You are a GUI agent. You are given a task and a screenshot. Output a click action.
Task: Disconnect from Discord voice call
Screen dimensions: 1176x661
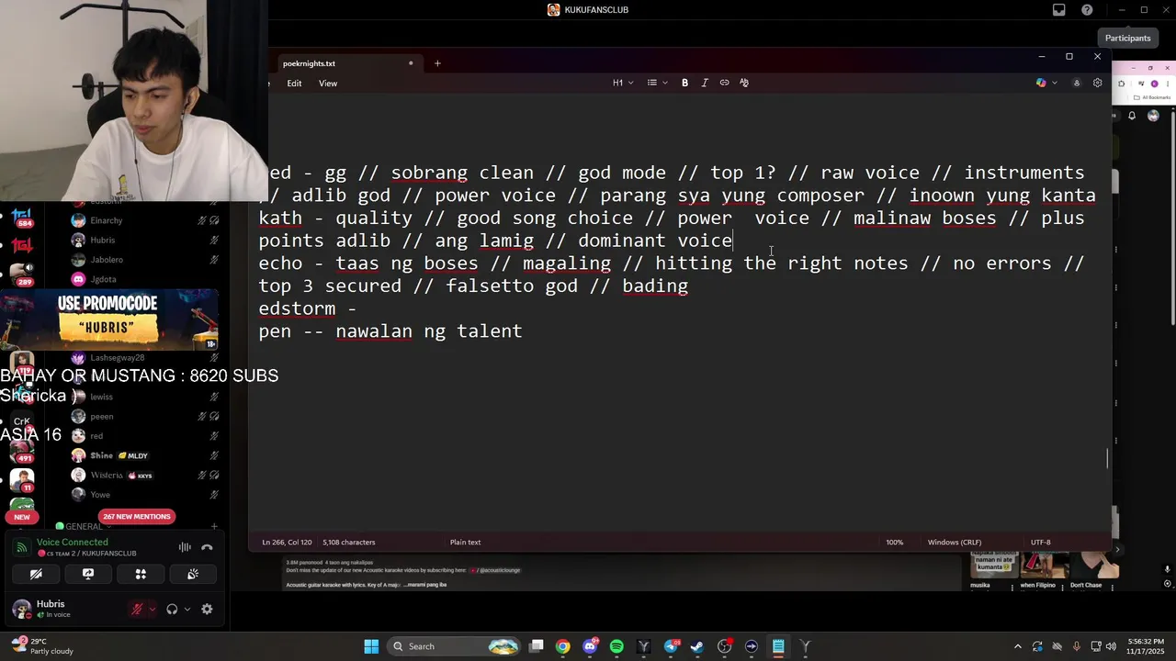pyautogui.click(x=207, y=547)
